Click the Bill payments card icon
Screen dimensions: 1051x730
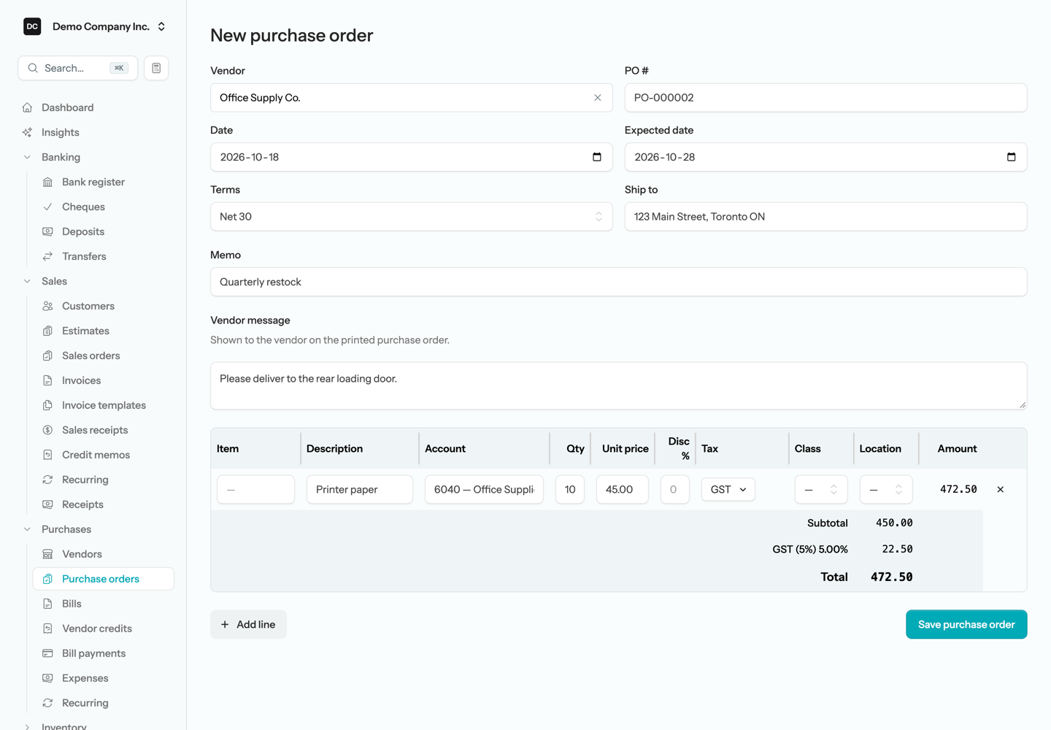[47, 653]
